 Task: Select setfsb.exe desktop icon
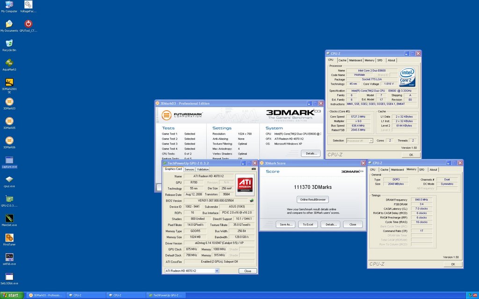9,259
